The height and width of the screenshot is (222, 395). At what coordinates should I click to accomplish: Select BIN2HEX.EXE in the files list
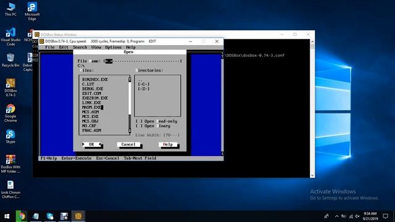[x=94, y=80]
